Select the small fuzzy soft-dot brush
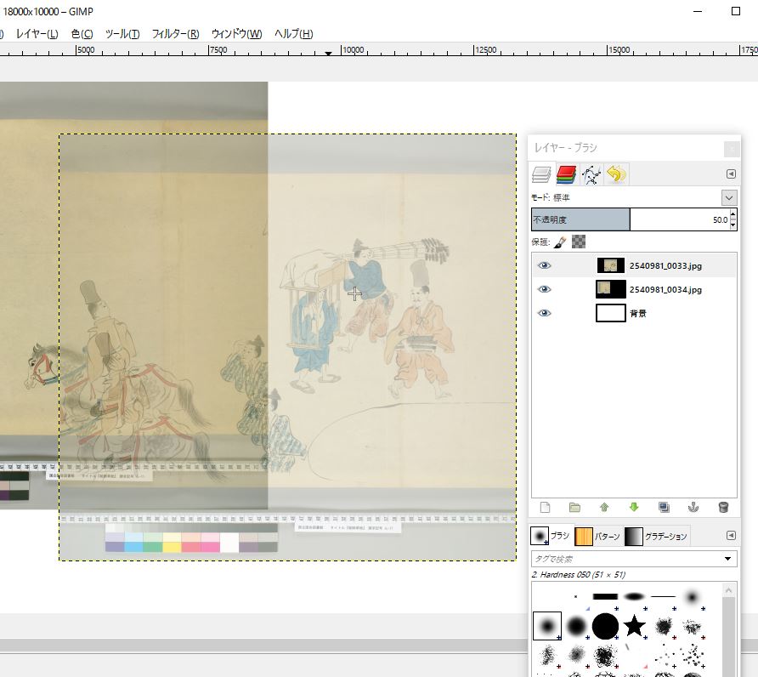The image size is (758, 677). point(693,597)
